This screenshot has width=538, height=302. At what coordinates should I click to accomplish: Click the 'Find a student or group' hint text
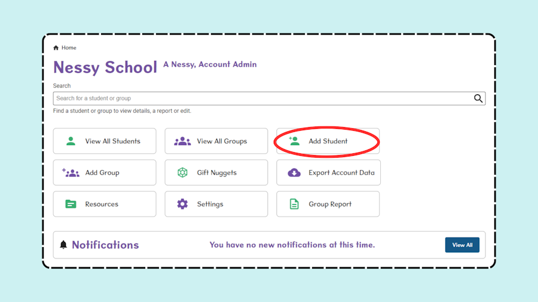tap(122, 111)
